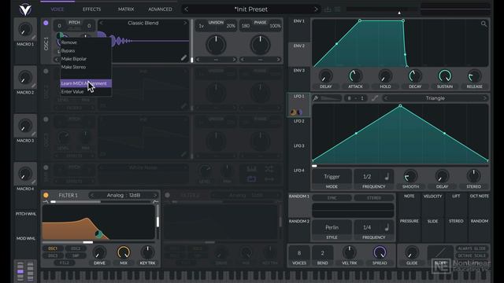Image resolution: width=504 pixels, height=283 pixels.
Task: Click the Oct Note modulation source
Action: coord(480,196)
